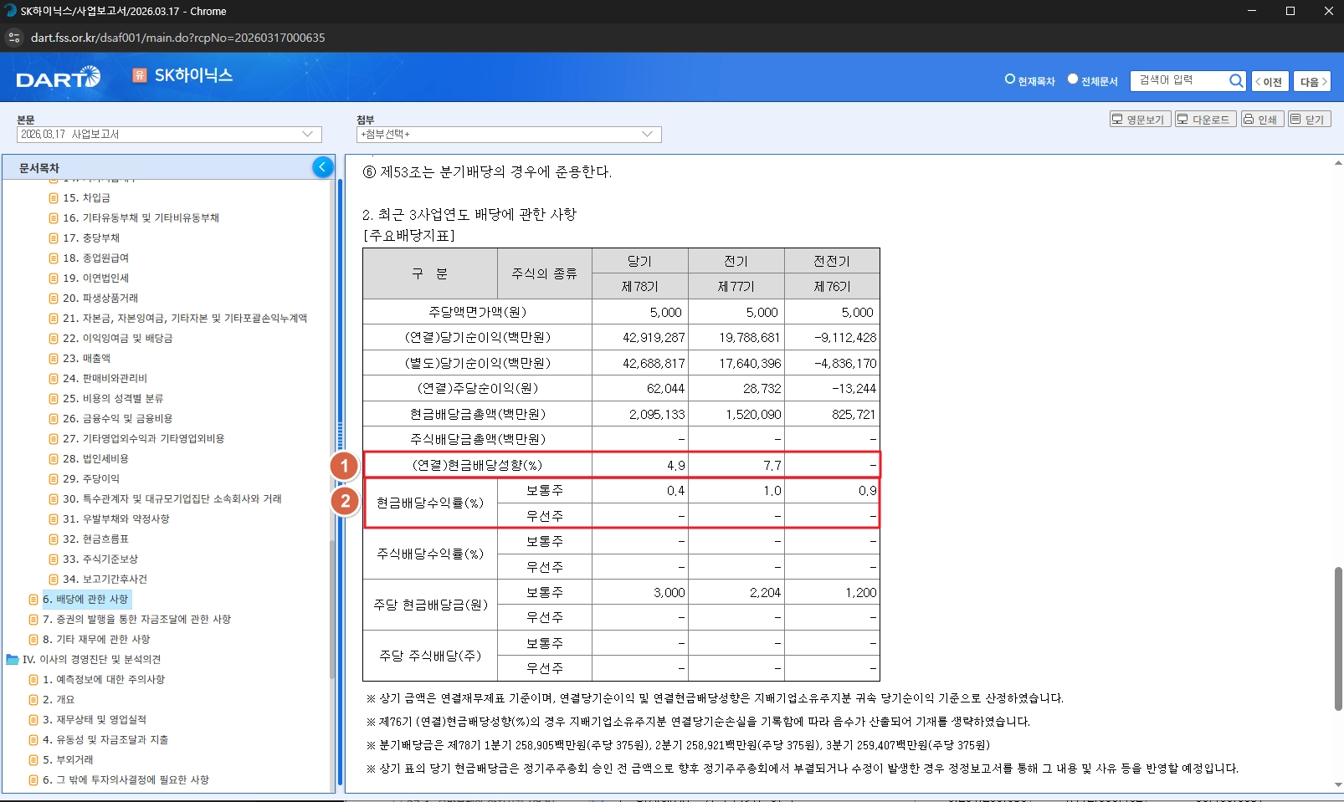This screenshot has width=1344, height=802.
Task: Click site info icon in address bar
Action: click(14, 38)
